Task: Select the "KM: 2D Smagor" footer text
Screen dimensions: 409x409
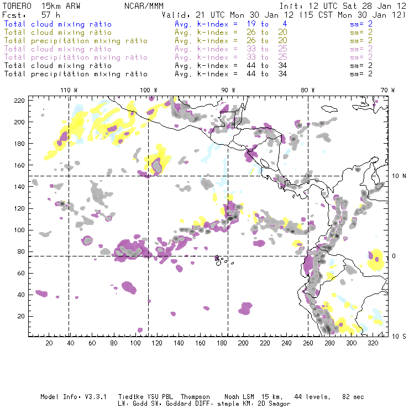Action: click(x=265, y=404)
